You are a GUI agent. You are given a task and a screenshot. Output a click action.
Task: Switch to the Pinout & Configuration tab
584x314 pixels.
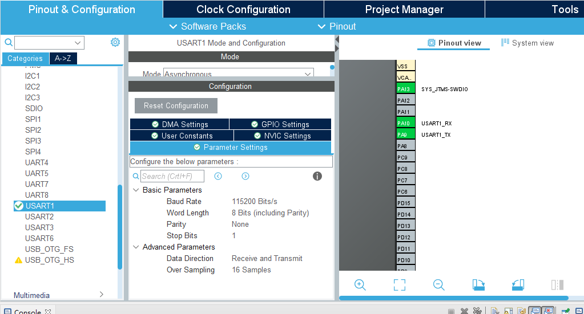coord(82,9)
